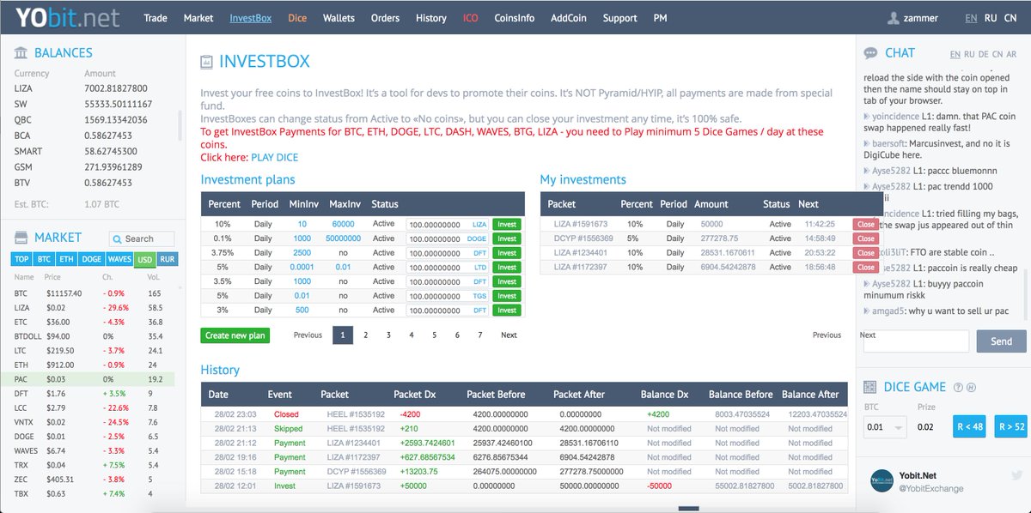Select the TOP market tab
The height and width of the screenshot is (513, 1031).
[x=21, y=259]
